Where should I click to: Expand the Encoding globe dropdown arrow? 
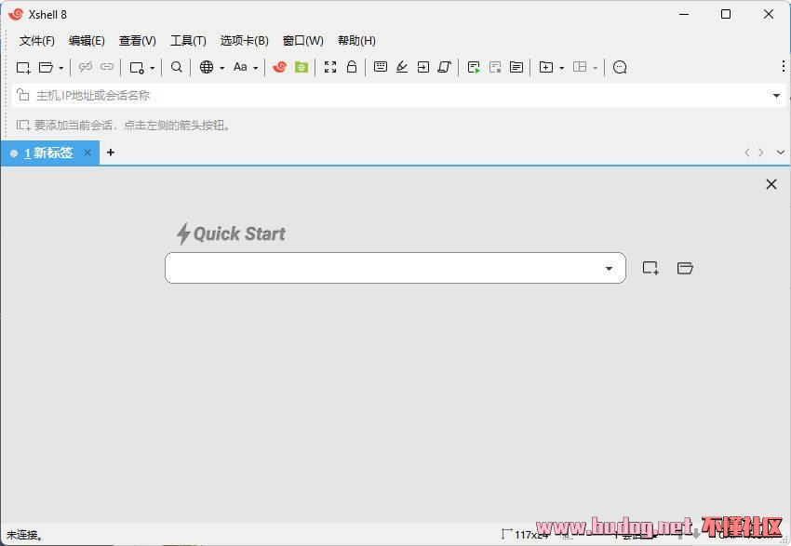pyautogui.click(x=222, y=68)
